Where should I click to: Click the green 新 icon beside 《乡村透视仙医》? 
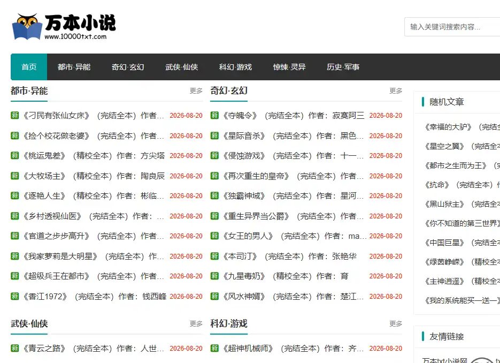click(14, 216)
